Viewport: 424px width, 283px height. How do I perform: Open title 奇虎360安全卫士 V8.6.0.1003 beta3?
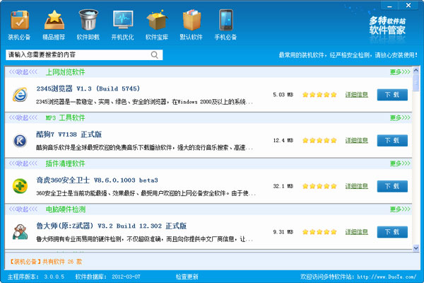[x=97, y=180]
